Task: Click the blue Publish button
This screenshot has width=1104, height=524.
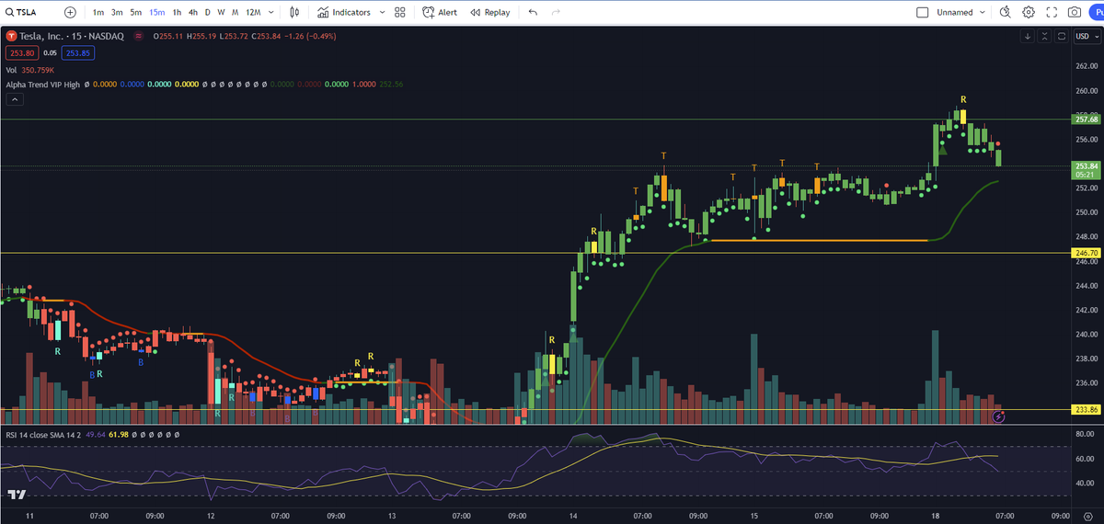Action: 1097,13
